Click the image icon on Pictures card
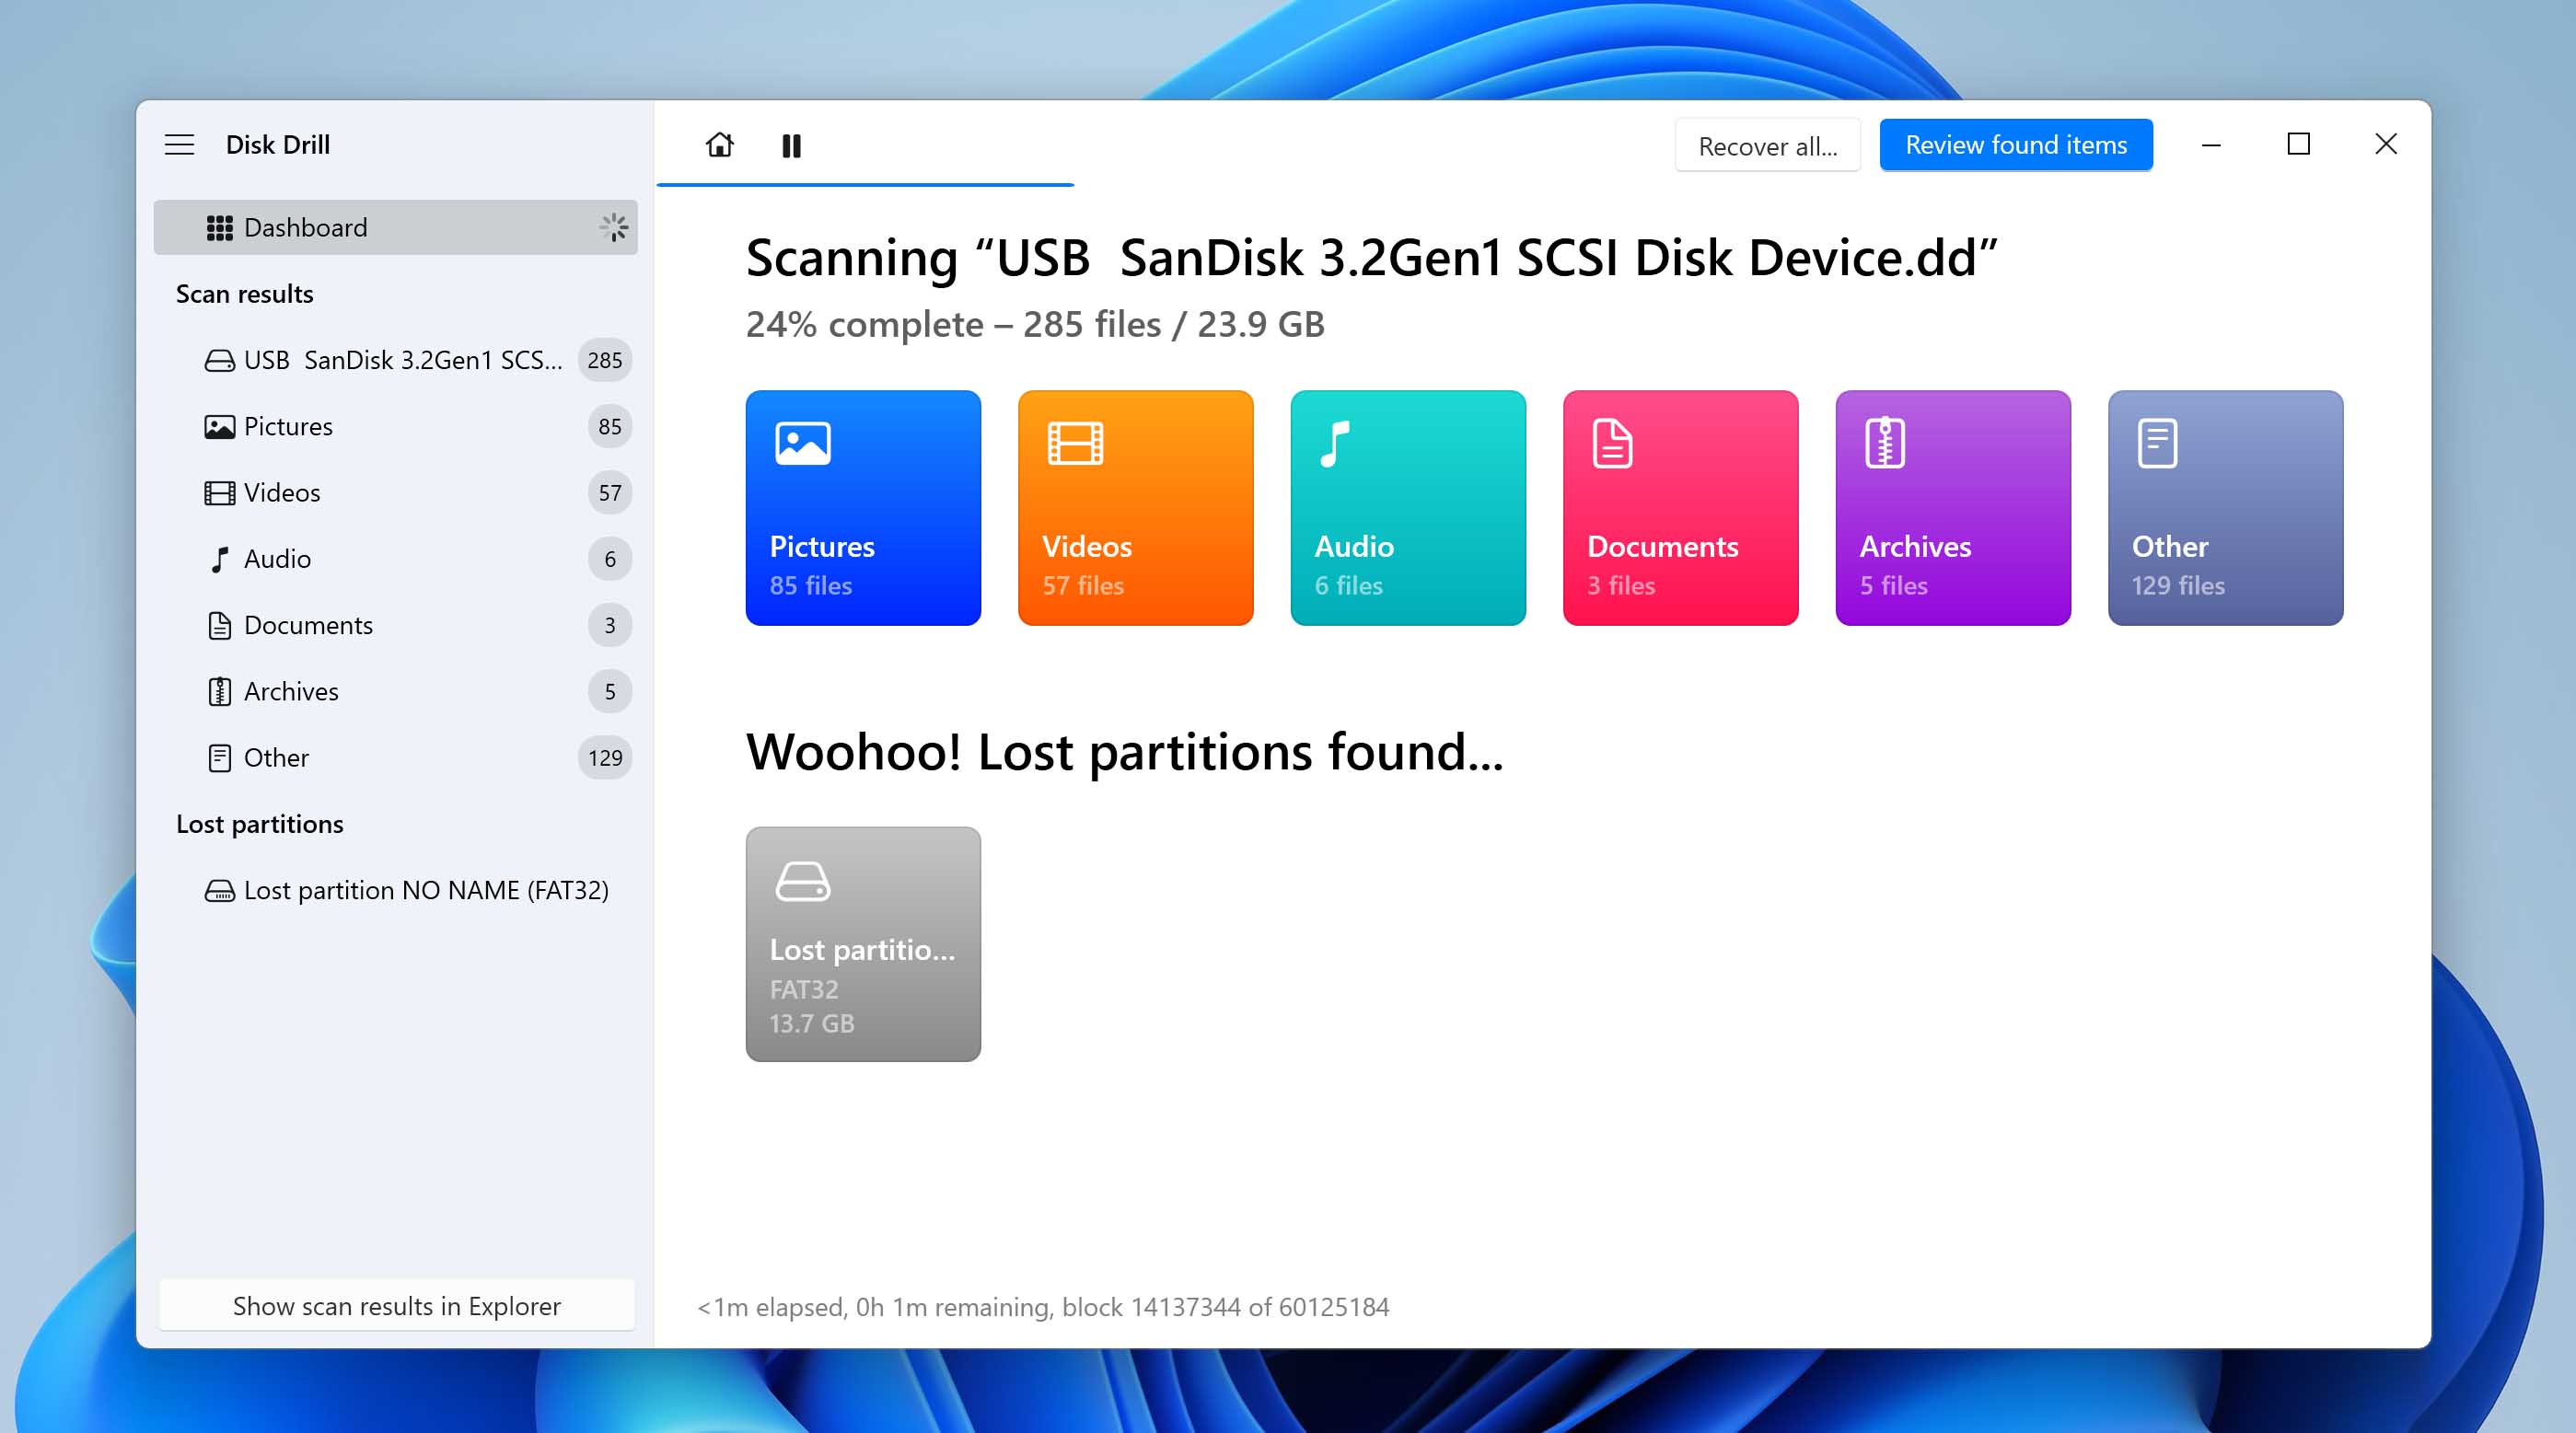This screenshot has height=1433, width=2576. 803,443
